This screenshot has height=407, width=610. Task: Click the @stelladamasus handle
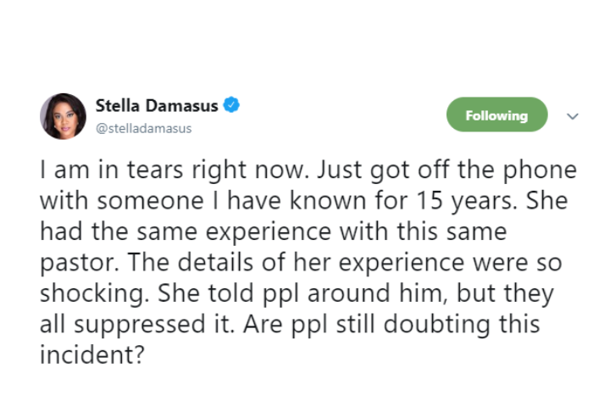pyautogui.click(x=143, y=128)
